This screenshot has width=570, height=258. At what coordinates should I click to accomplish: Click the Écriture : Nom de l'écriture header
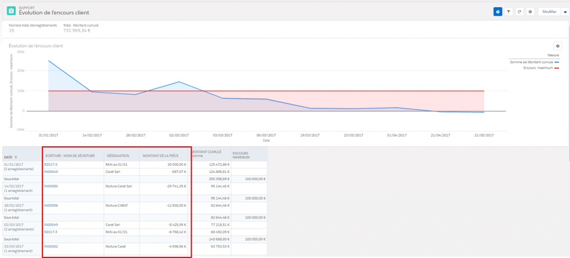[x=70, y=156]
